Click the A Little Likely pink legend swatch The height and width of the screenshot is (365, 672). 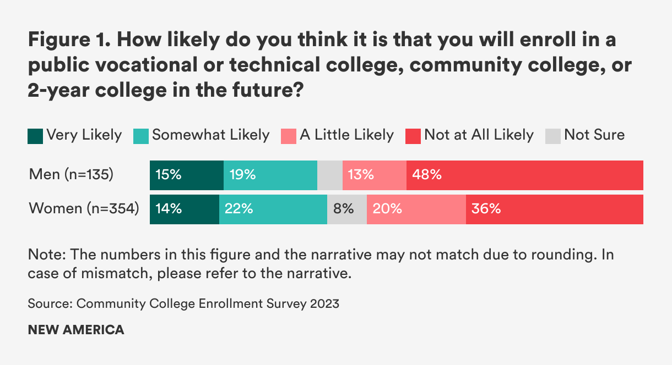(x=289, y=136)
